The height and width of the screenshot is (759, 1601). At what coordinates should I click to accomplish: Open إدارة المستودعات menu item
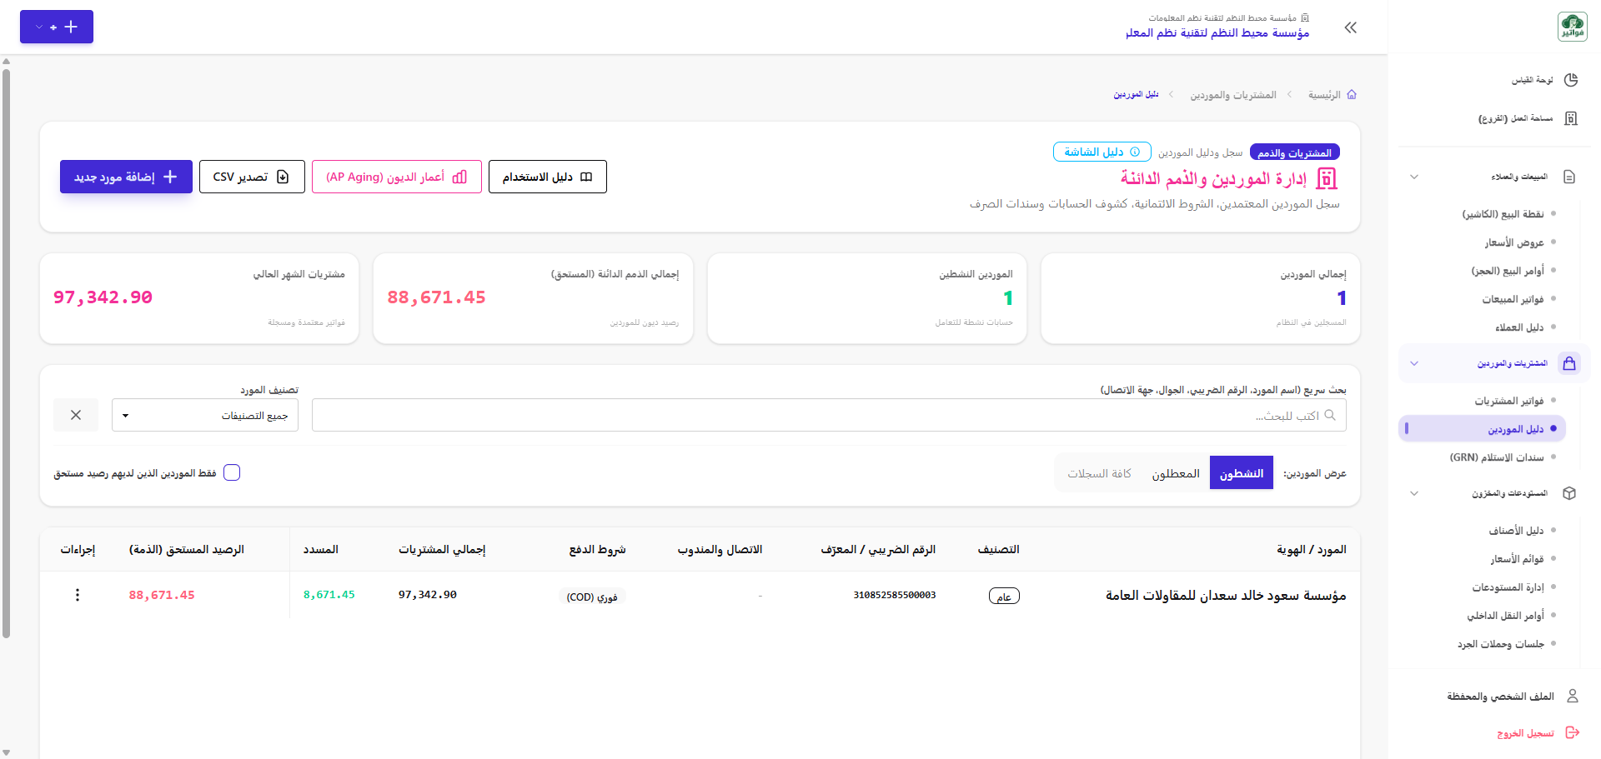click(x=1508, y=587)
